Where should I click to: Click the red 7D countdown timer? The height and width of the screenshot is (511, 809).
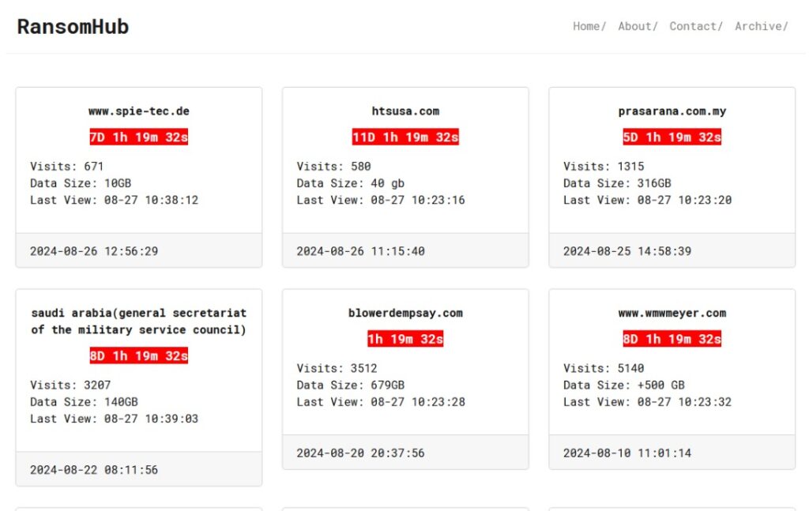139,137
